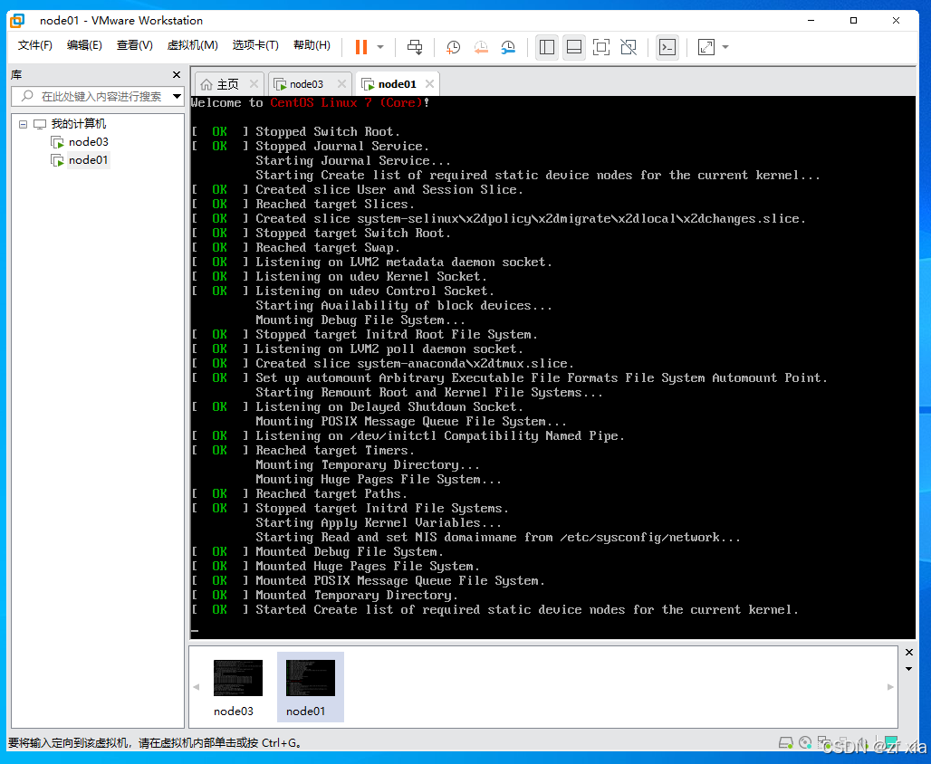Screen dimensions: 931x764
Task: Open the 虚拟机(M) menu
Action: (192, 45)
